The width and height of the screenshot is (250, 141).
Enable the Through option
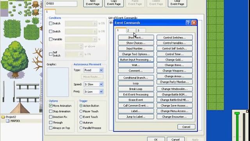tap(51, 123)
